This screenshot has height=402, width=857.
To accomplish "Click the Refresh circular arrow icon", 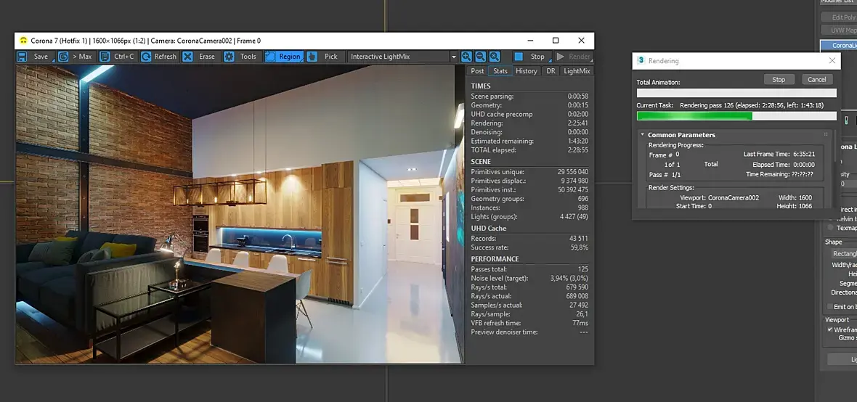I will [146, 57].
